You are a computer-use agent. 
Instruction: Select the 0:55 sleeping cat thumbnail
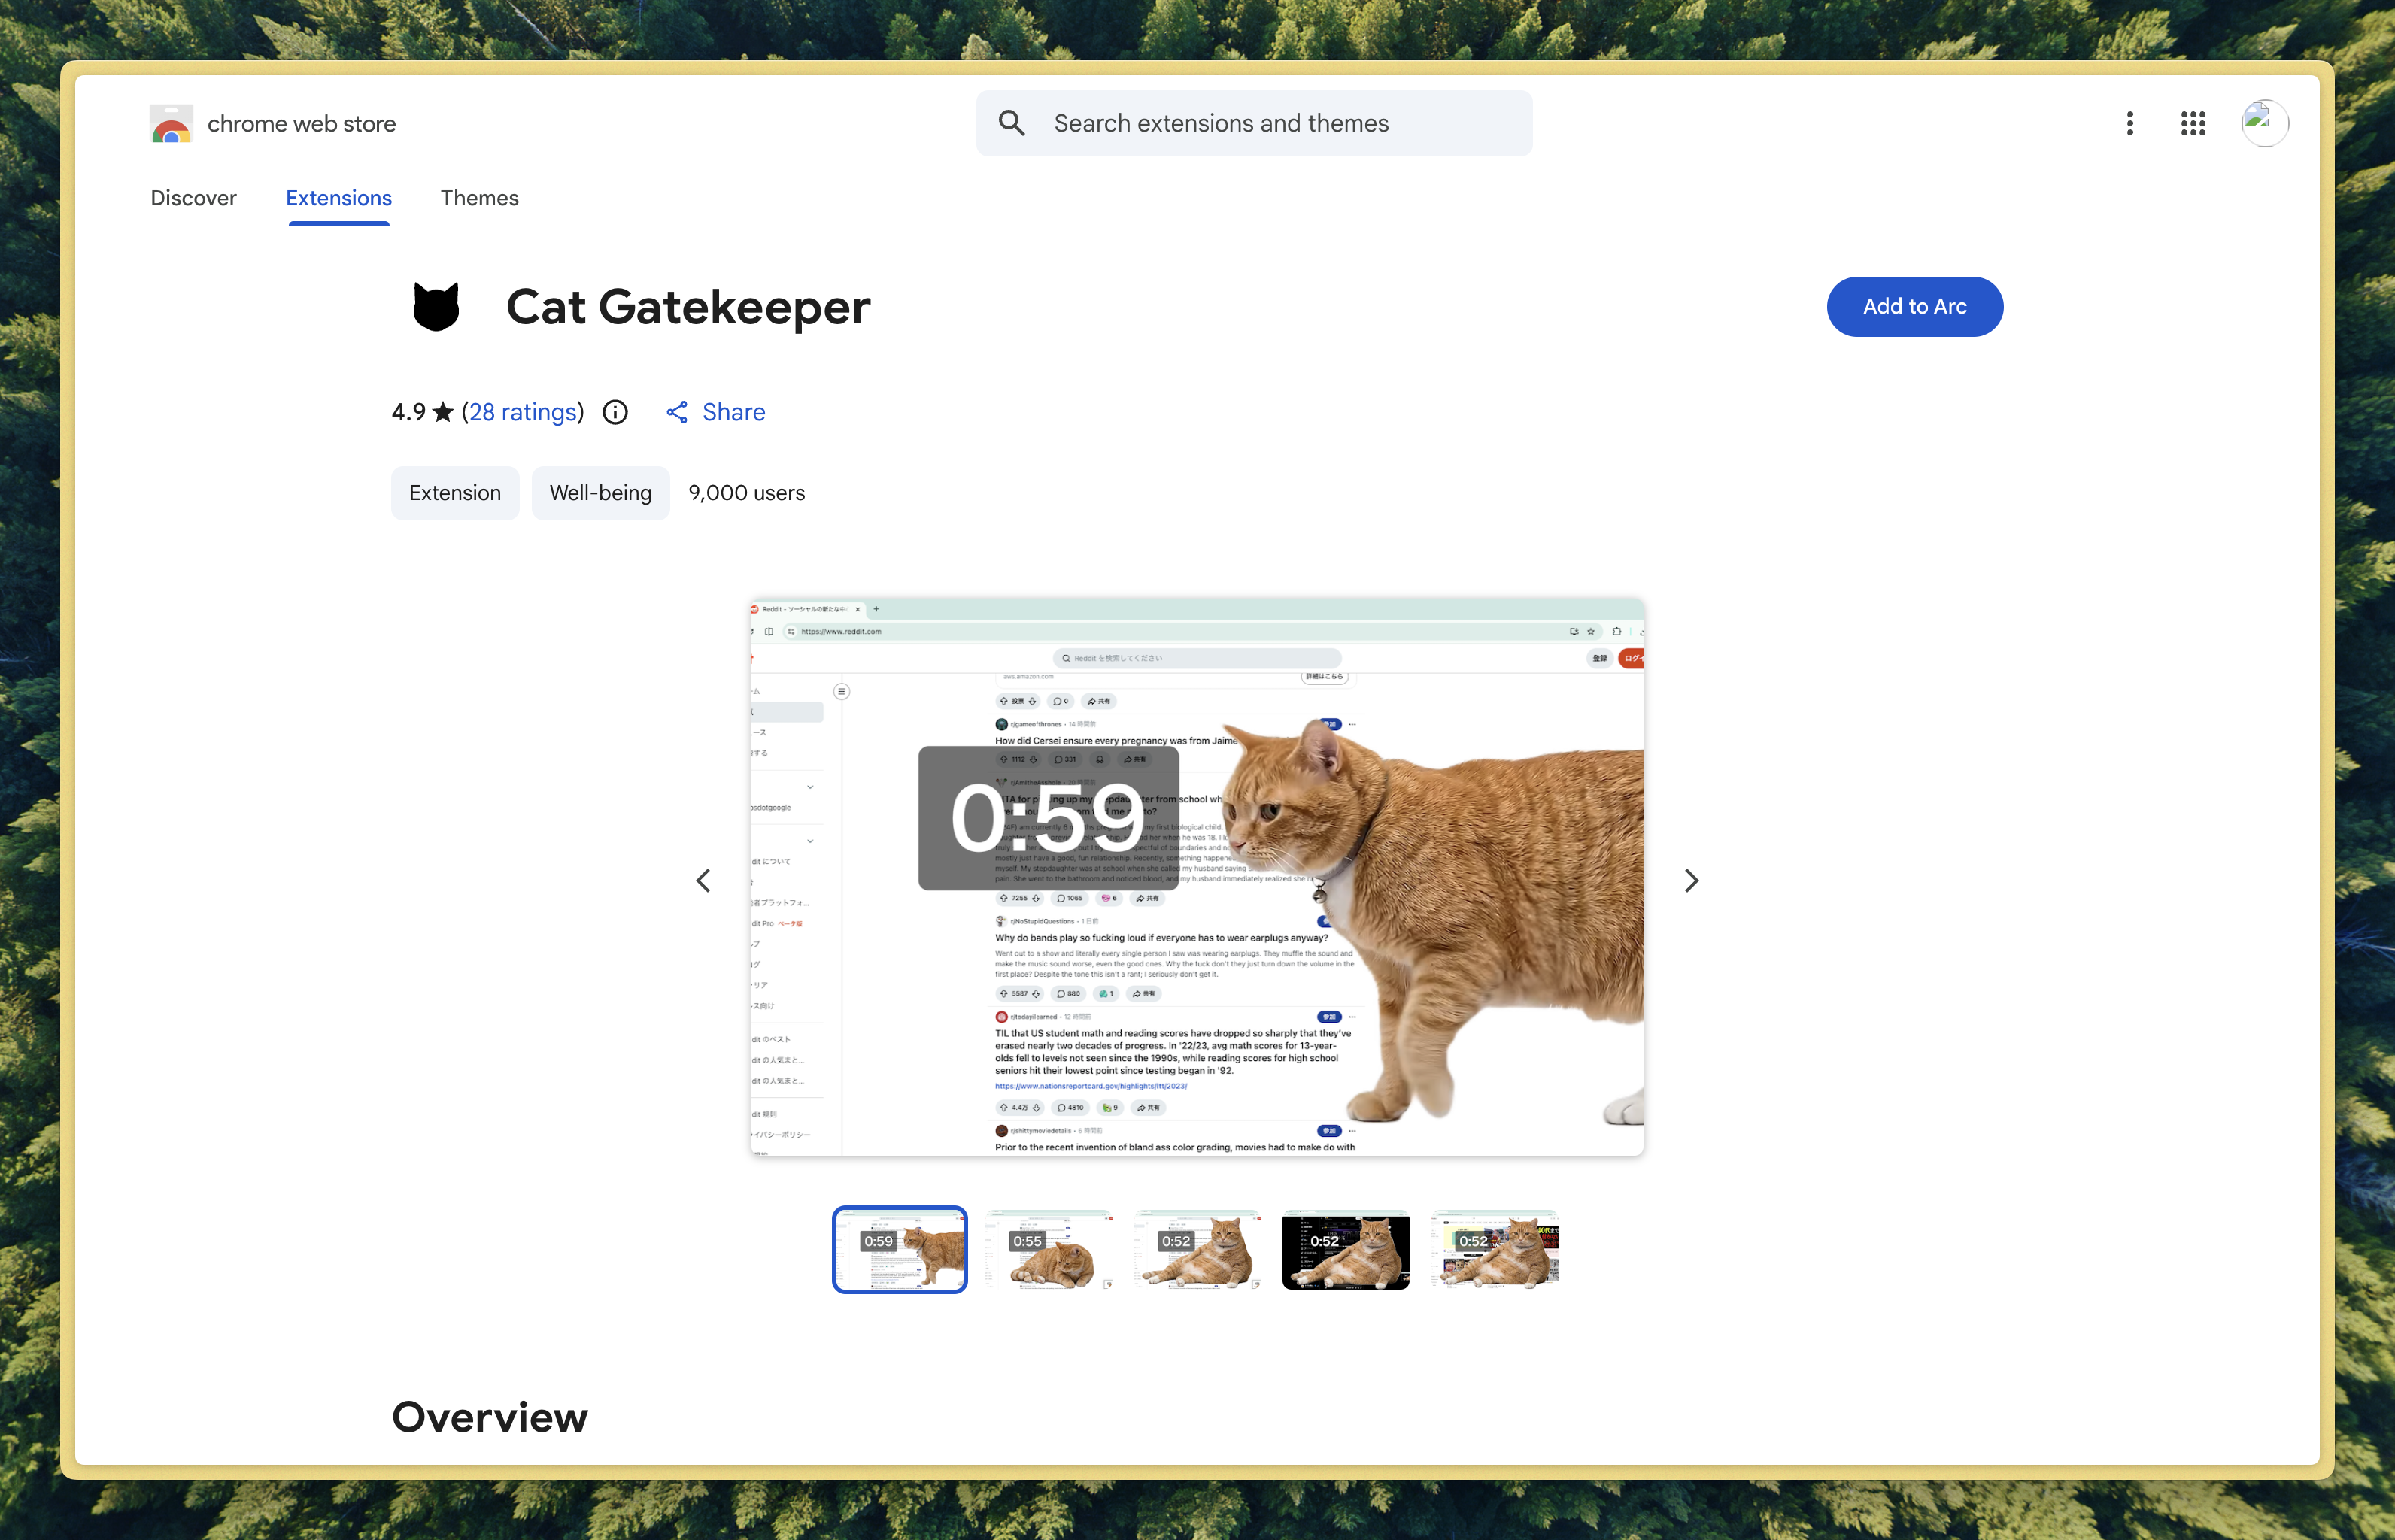[1049, 1249]
